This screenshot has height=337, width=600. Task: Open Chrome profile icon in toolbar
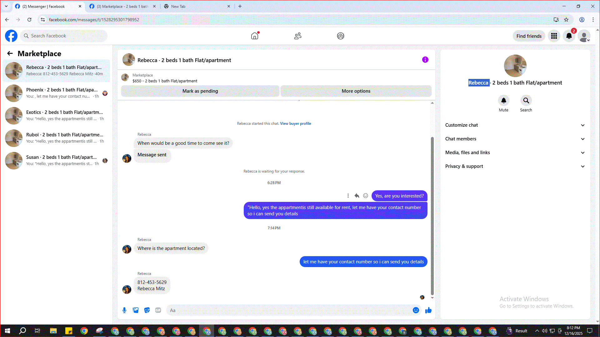(582, 20)
